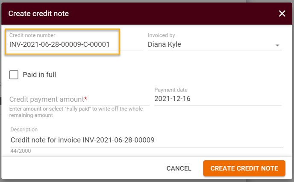Click the red required asterisk
The height and width of the screenshot is (182, 294).
[86, 98]
